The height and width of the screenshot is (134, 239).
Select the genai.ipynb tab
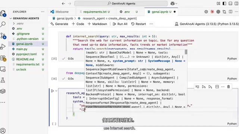click(161, 12)
